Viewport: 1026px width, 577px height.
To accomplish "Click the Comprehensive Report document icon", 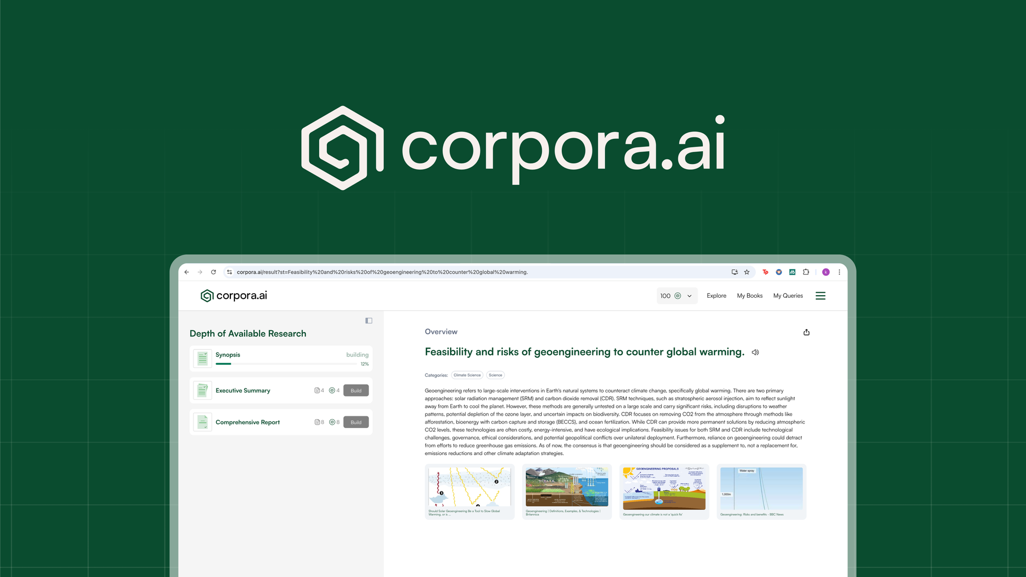I will coord(202,422).
